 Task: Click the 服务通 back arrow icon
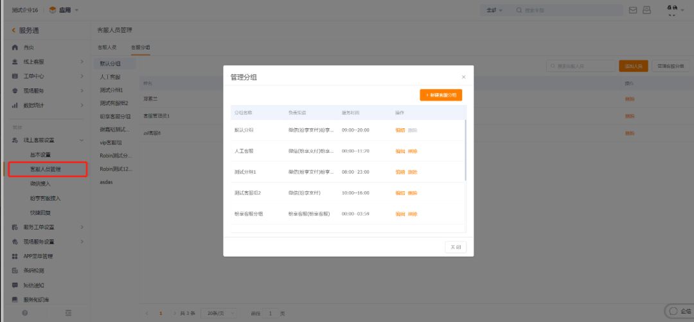point(13,30)
